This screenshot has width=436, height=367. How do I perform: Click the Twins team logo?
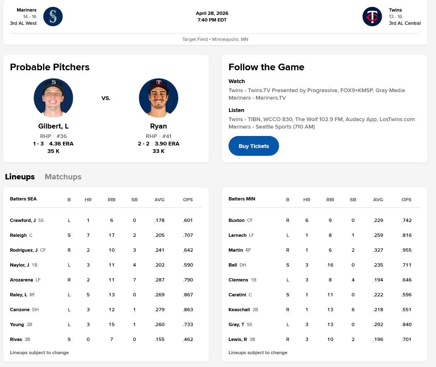[372, 17]
